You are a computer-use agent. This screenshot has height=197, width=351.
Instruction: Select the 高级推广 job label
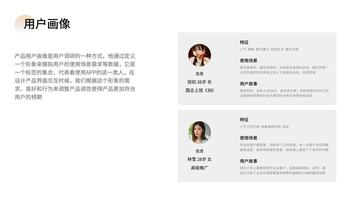point(199,168)
